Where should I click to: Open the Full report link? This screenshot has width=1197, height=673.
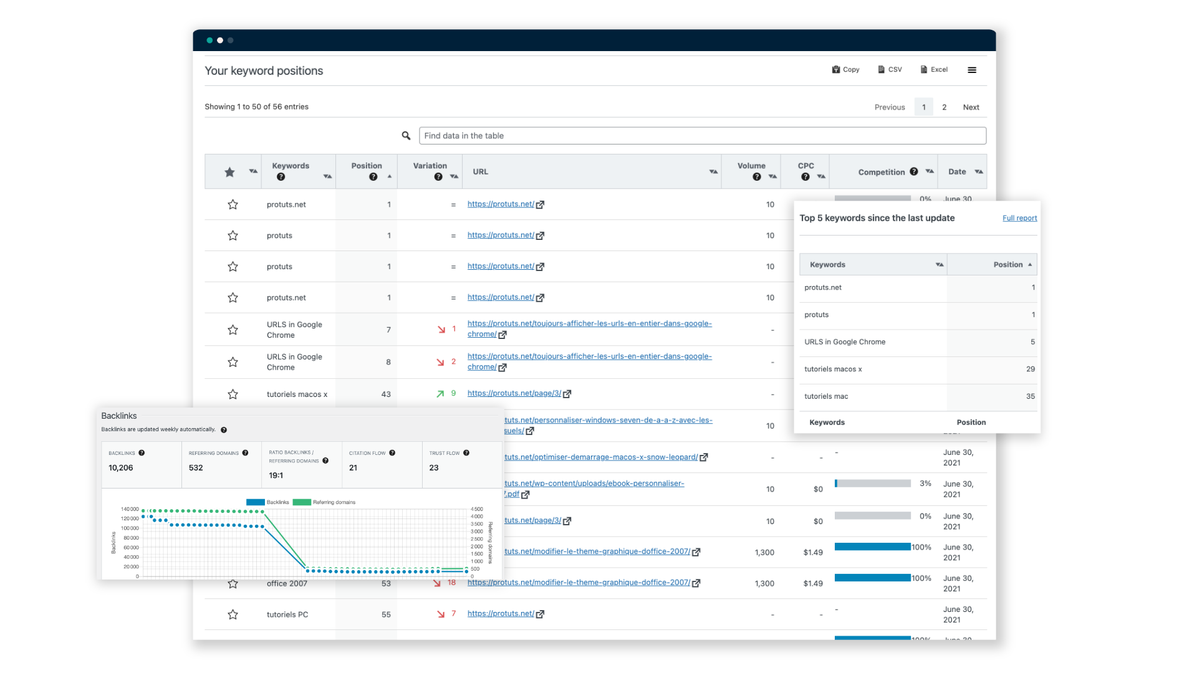[1019, 217]
